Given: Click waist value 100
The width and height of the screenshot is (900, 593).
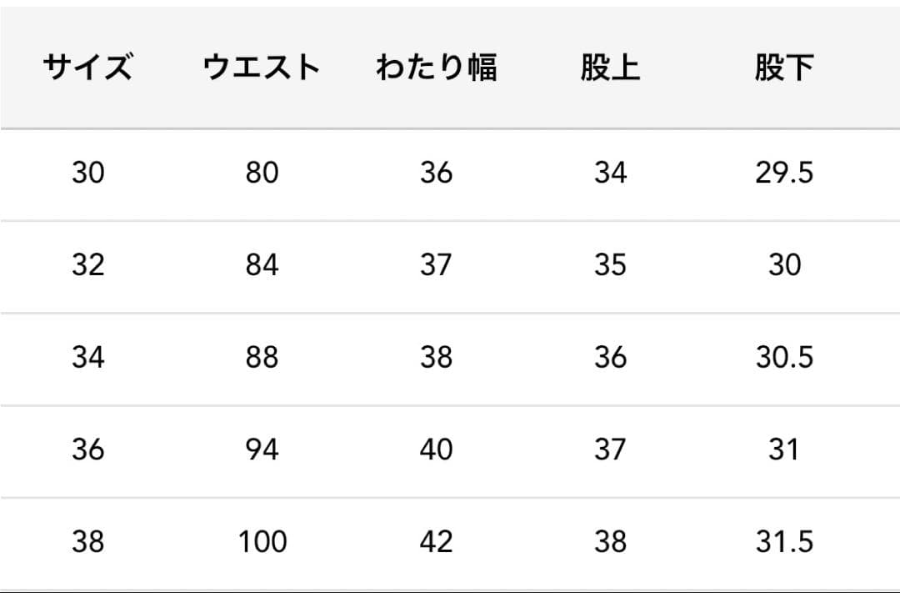Looking at the screenshot, I should coord(262,542).
